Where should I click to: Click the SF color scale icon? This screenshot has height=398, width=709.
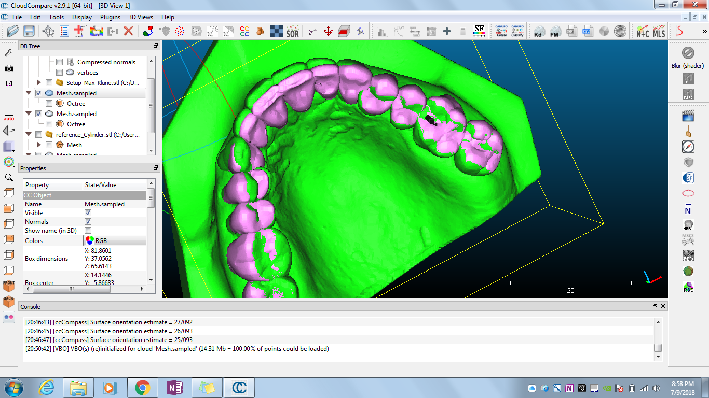[479, 32]
